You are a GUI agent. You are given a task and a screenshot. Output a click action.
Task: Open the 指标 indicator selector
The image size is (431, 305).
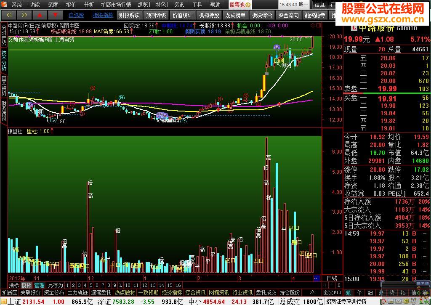pyautogui.click(x=14, y=285)
